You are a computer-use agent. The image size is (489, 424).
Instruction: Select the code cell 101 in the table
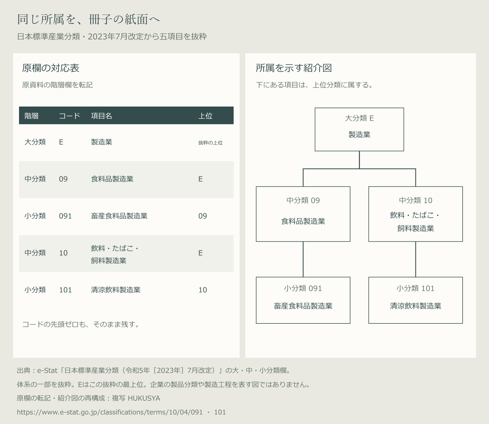click(65, 290)
